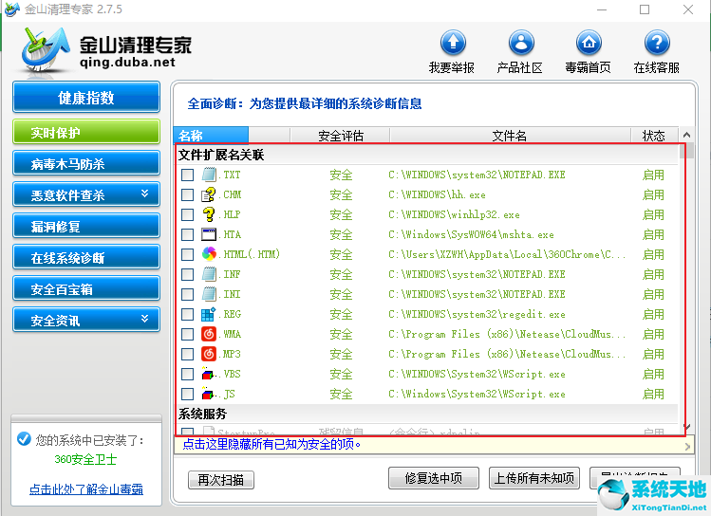Click the horizontal scroll right arrow
The image size is (711, 516).
(x=687, y=446)
